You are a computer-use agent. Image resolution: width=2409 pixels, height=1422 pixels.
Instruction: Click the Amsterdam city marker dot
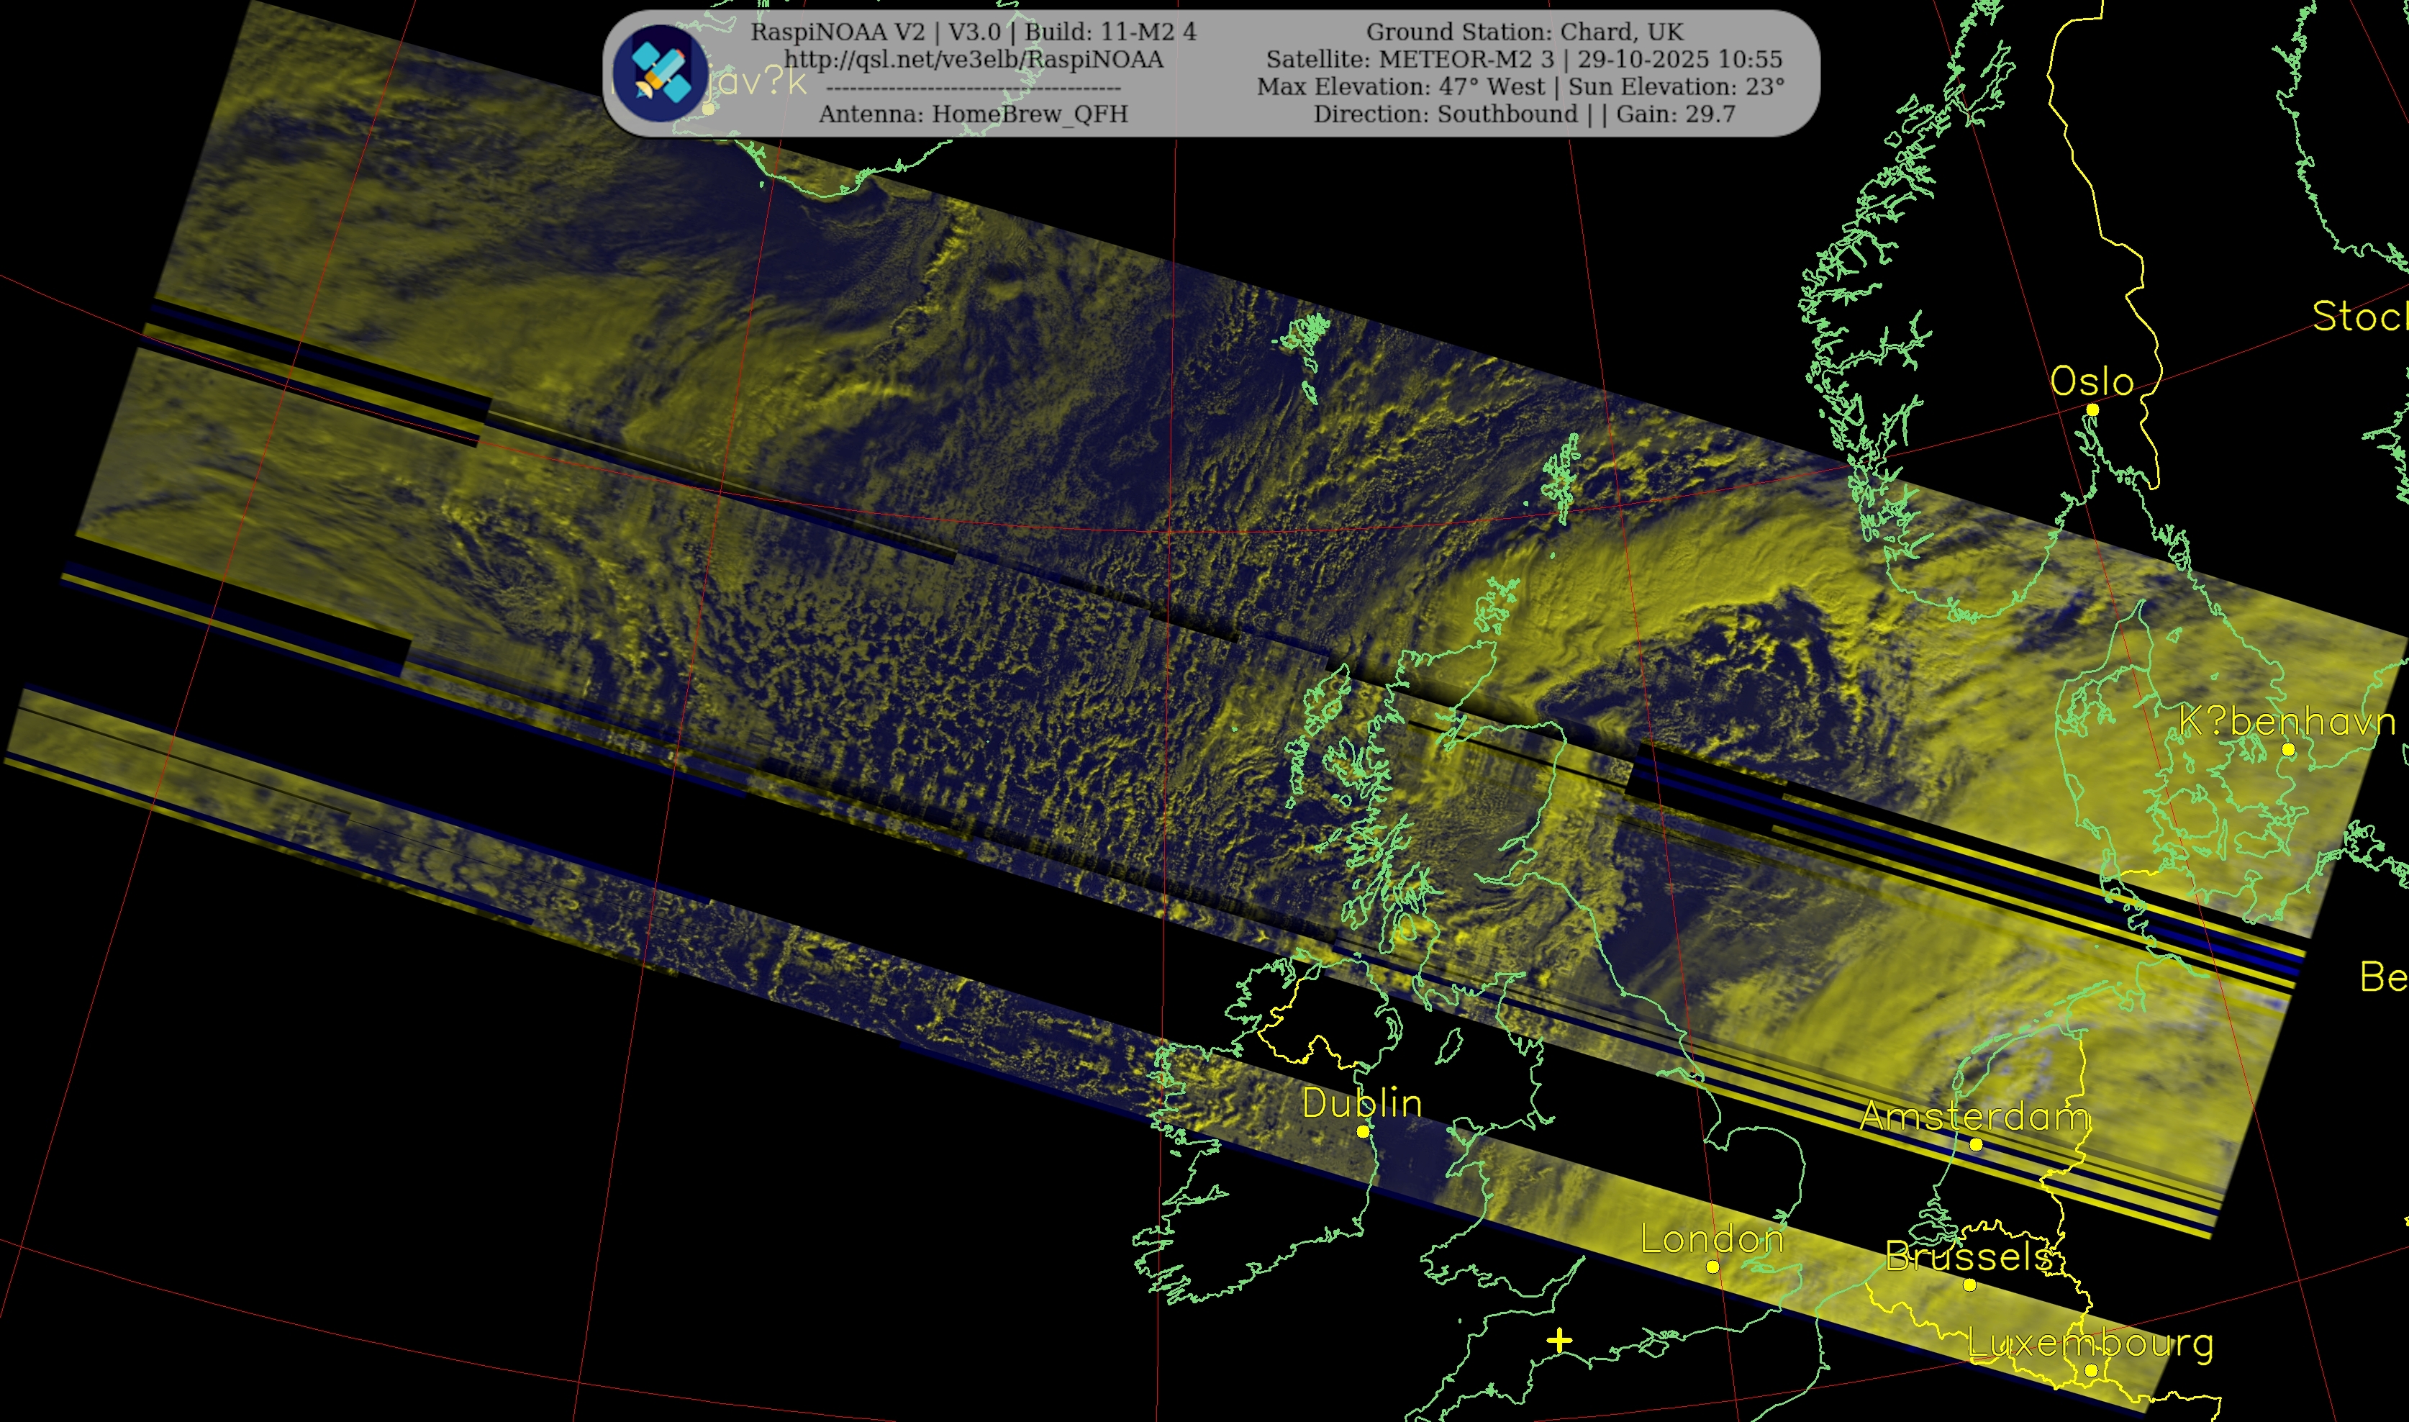[x=1975, y=1145]
